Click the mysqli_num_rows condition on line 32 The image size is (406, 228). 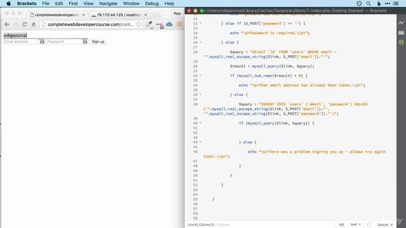click(268, 75)
